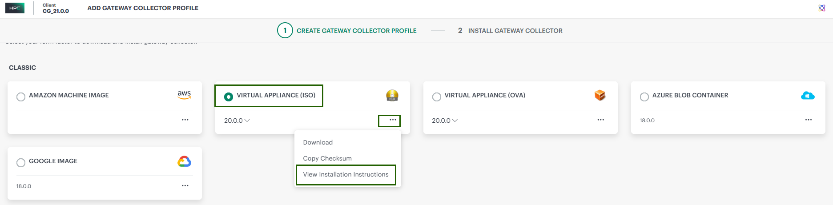
Task: Click the HPE logo in header
Action: tap(15, 8)
